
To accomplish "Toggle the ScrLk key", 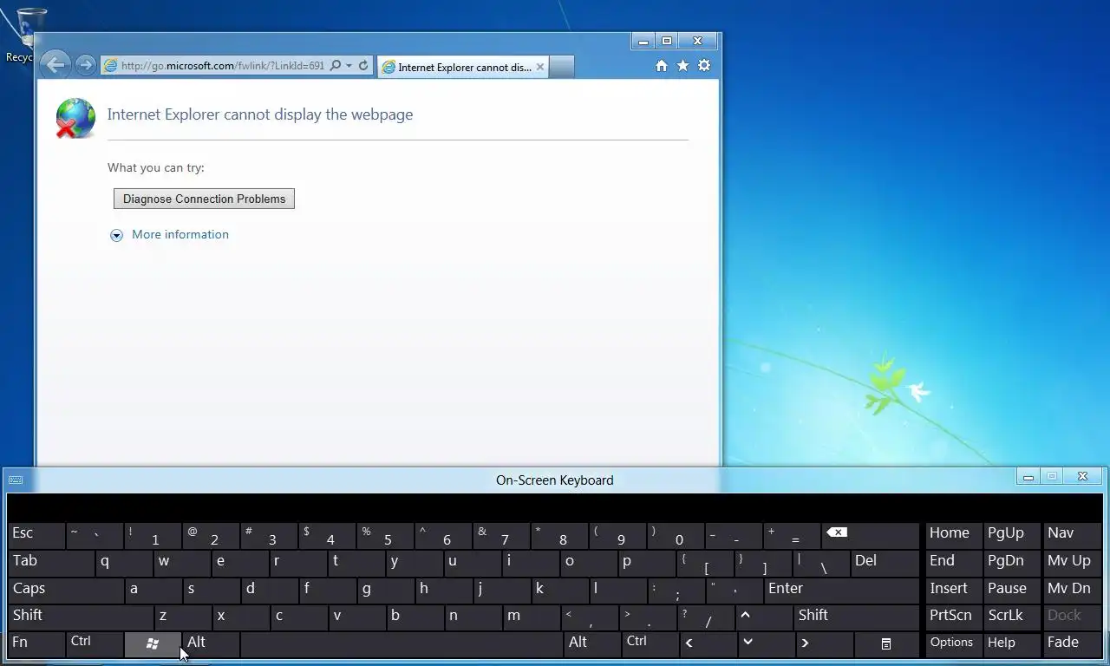I will pos(1011,617).
